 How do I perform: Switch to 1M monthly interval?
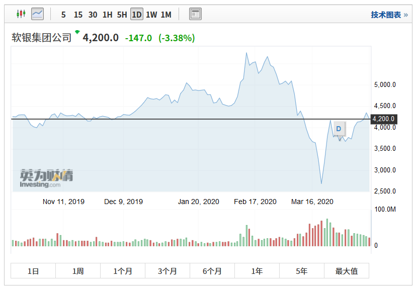tap(166, 15)
